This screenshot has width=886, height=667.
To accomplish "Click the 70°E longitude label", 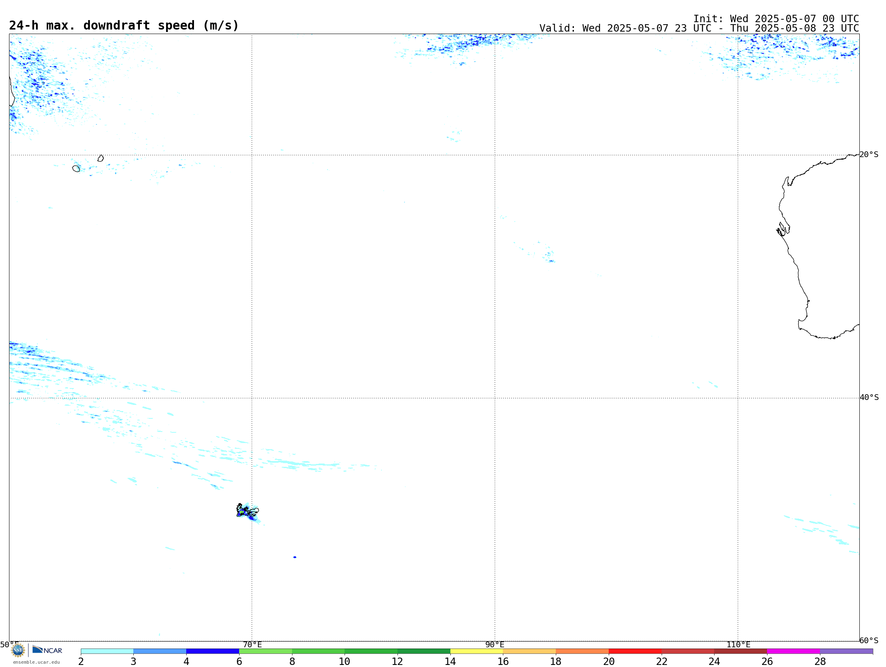I will pos(252,645).
